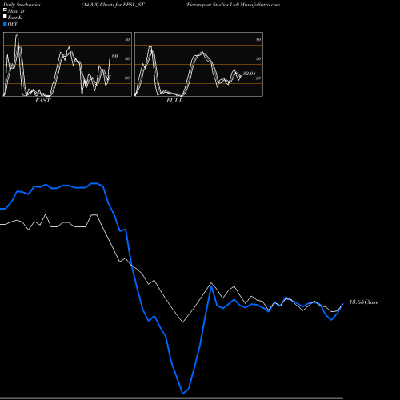Click the 'Fast K' legend text
400x400 pixels.
coord(15,18)
